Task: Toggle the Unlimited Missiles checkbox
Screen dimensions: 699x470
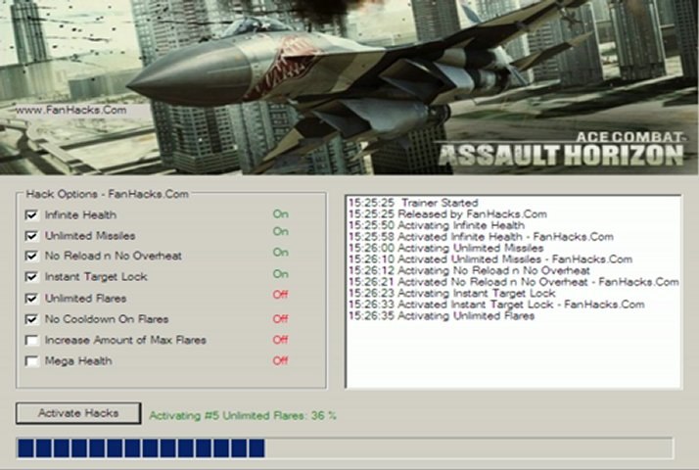Action: pyautogui.click(x=31, y=235)
